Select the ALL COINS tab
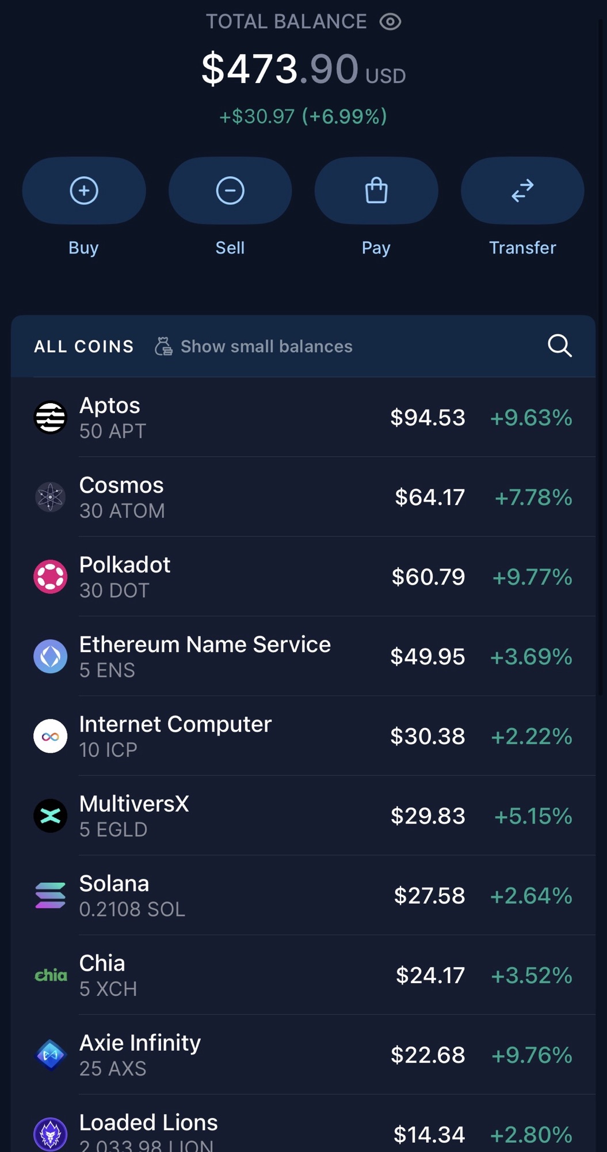607x1152 pixels. pyautogui.click(x=84, y=346)
